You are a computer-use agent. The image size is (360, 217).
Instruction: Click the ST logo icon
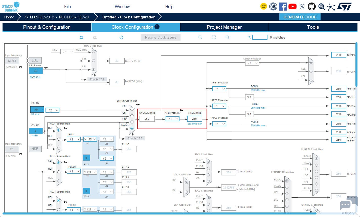point(344,7)
